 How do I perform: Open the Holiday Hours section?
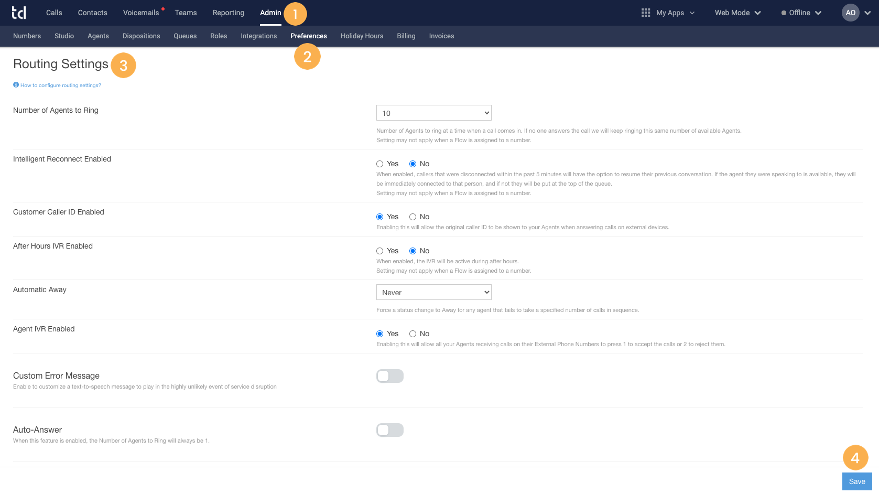[362, 36]
